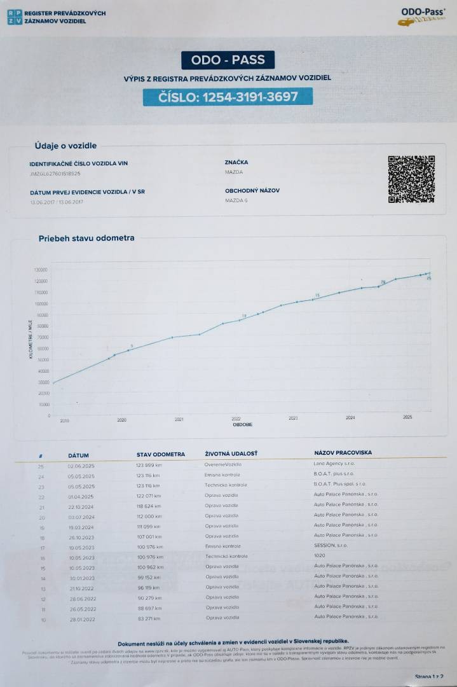457x687 pixels.
Task: Select the date '28.06.2022' in row 12
Action: 83,599
